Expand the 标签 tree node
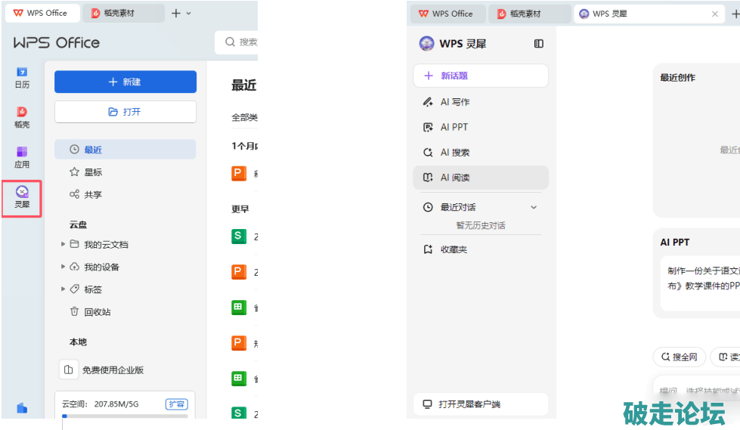 point(63,289)
